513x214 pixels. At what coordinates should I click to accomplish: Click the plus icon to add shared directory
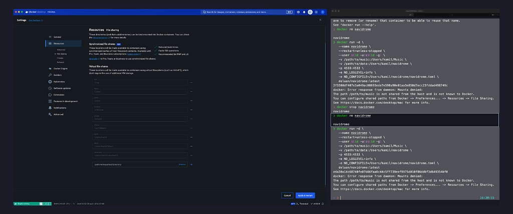pos(191,164)
